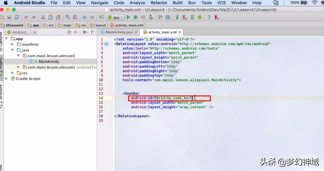324x171 pixels.
Task: Click the Save All toolbar icon
Action: coord(9,17)
